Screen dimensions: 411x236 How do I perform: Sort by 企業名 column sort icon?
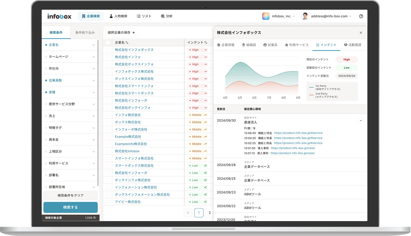tap(127, 42)
